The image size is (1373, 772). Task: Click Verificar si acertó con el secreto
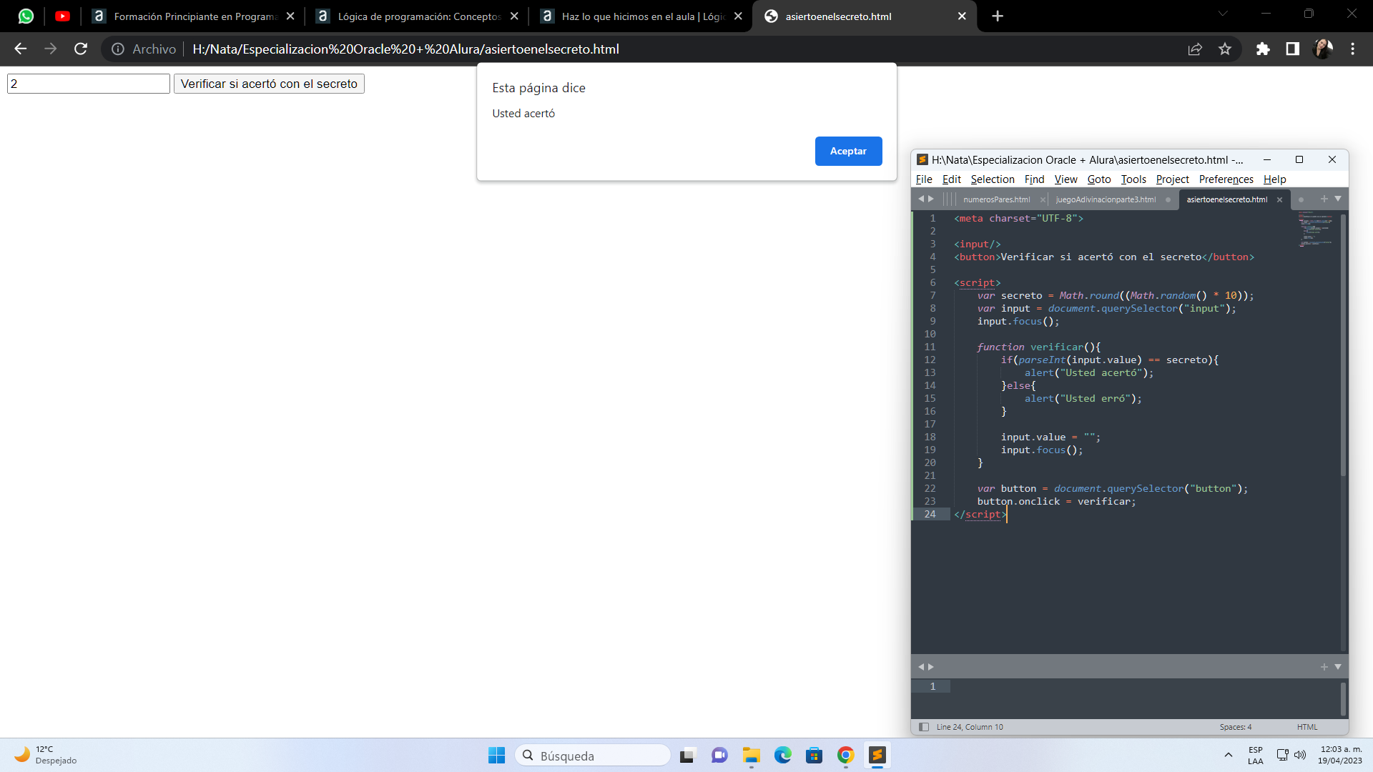tap(269, 84)
